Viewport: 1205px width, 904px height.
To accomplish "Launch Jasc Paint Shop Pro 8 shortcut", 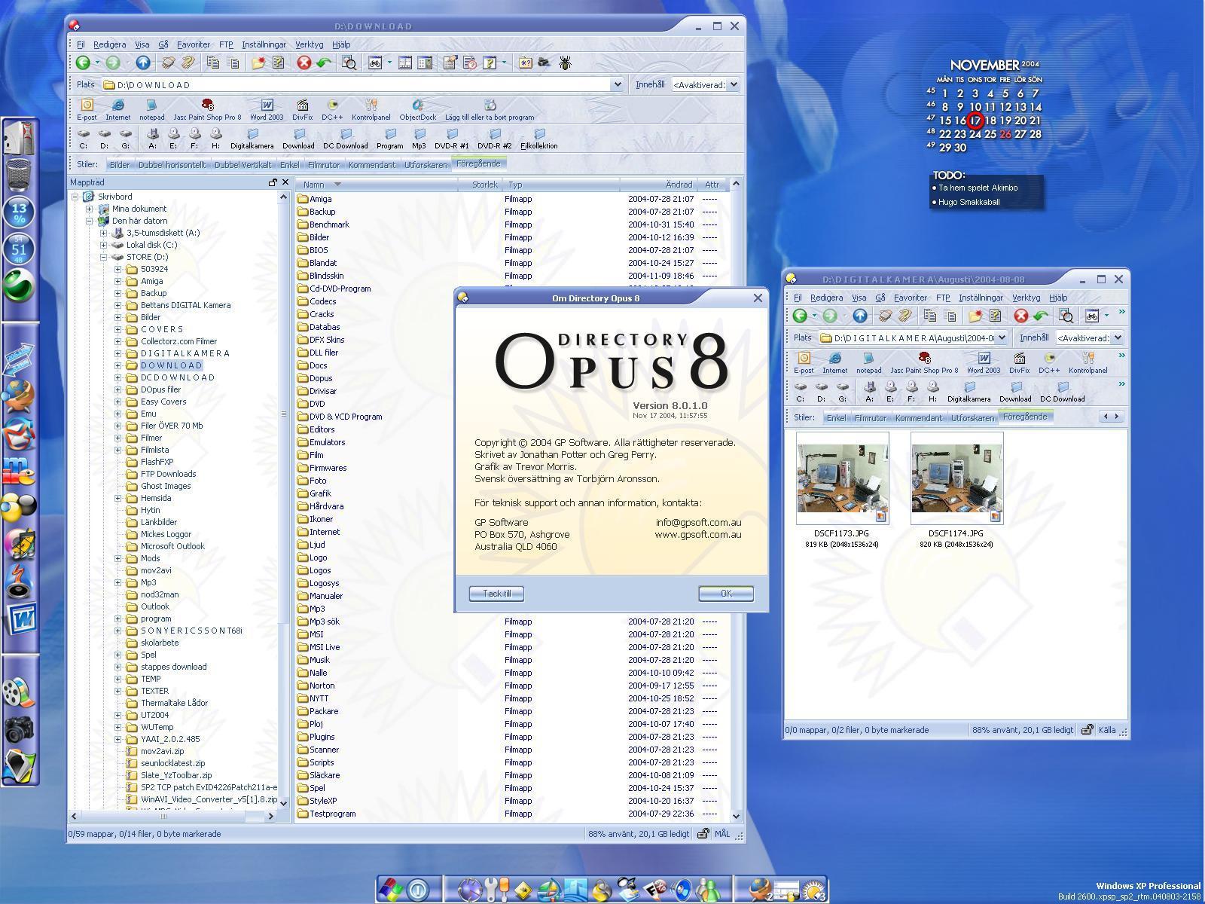I will [x=207, y=110].
